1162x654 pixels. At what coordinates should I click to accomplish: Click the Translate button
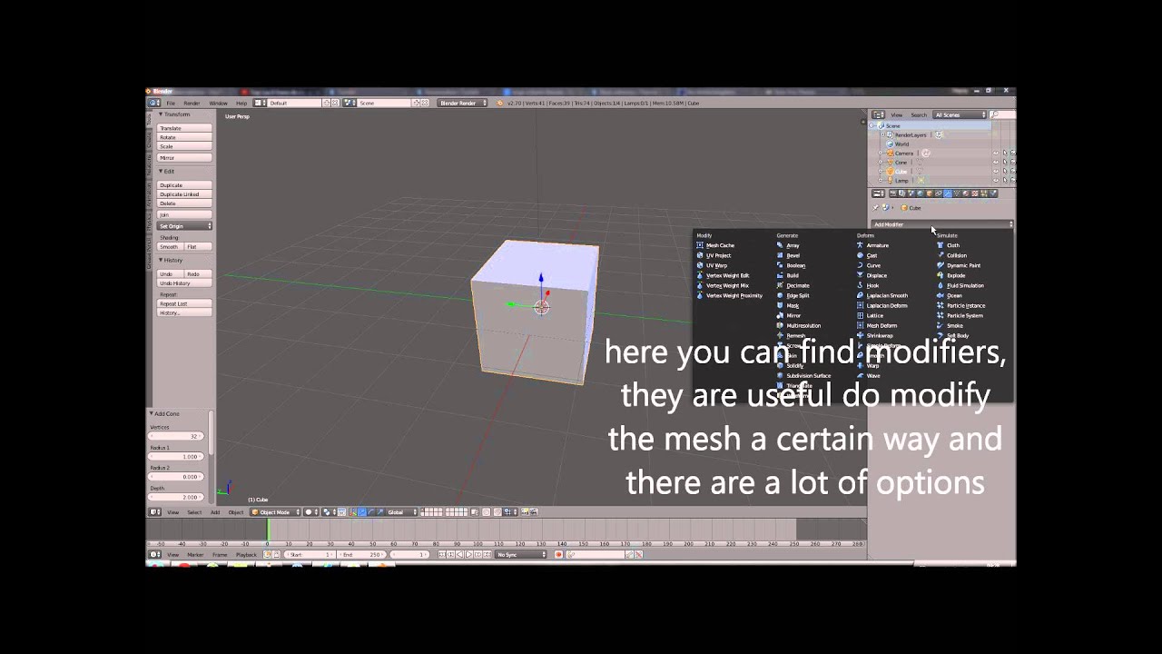point(184,128)
